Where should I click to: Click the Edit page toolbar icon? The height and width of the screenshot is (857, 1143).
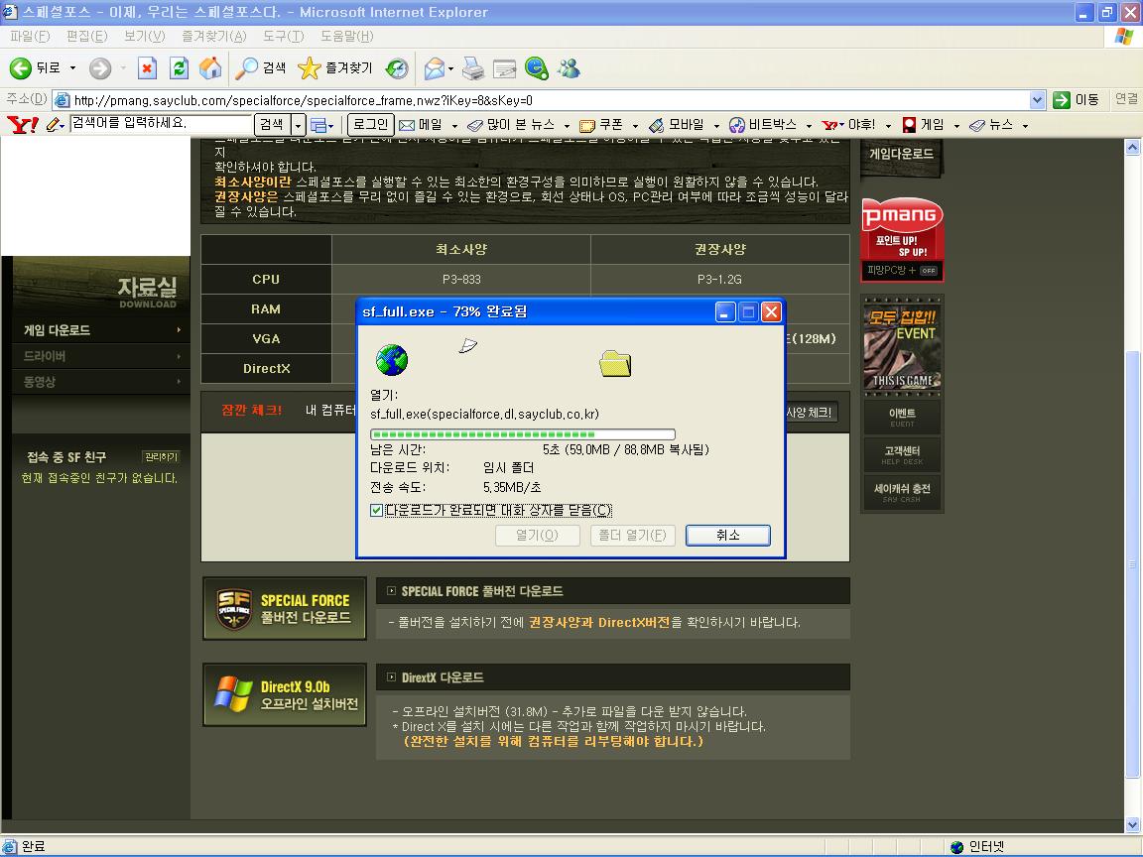click(x=504, y=69)
